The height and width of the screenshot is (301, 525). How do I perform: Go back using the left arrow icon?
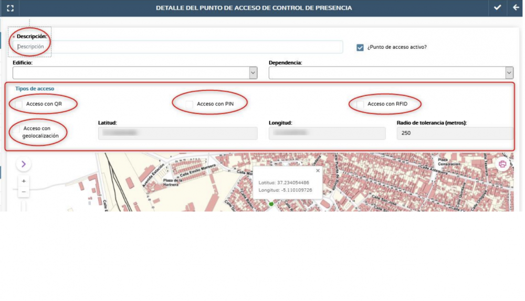(516, 8)
